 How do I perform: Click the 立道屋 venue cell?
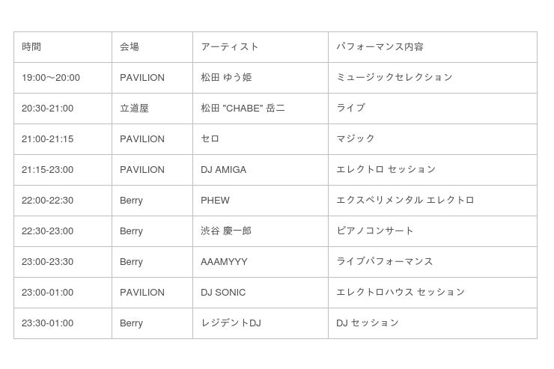[x=134, y=109]
